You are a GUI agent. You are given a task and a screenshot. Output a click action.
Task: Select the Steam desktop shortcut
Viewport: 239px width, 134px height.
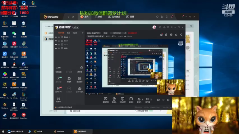click(4, 116)
